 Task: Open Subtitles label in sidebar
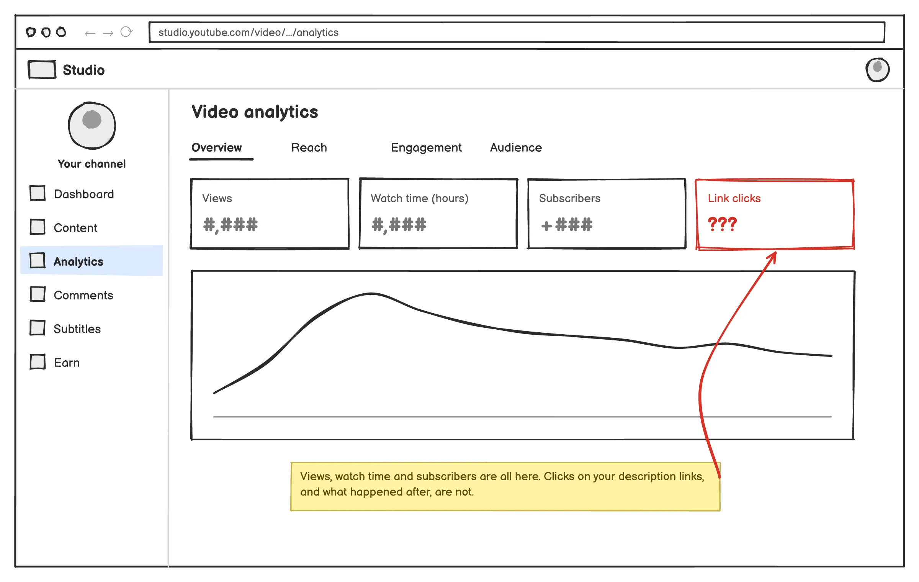(77, 329)
